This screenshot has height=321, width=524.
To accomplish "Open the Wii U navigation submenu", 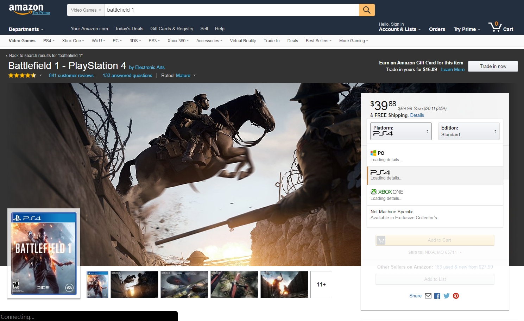I will 98,41.
